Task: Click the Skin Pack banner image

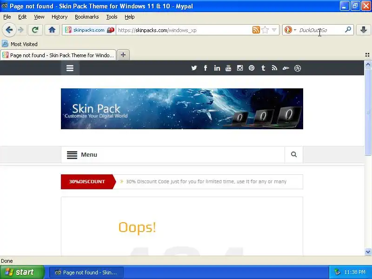Action: pyautogui.click(x=182, y=109)
